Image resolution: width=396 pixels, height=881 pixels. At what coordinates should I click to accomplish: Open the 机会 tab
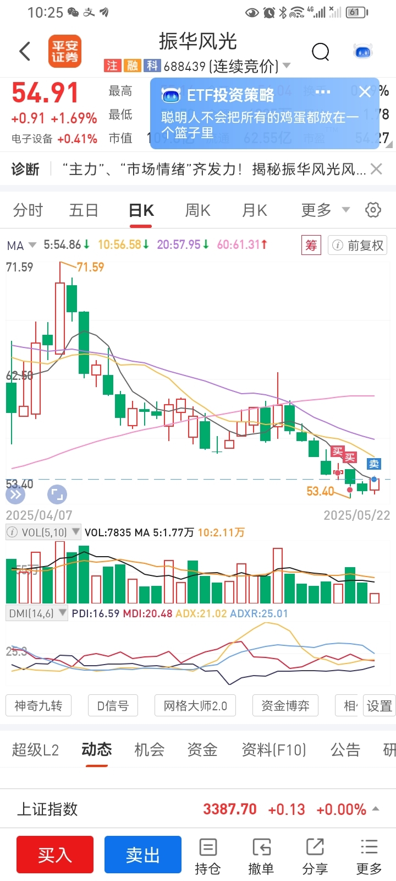[x=150, y=749]
